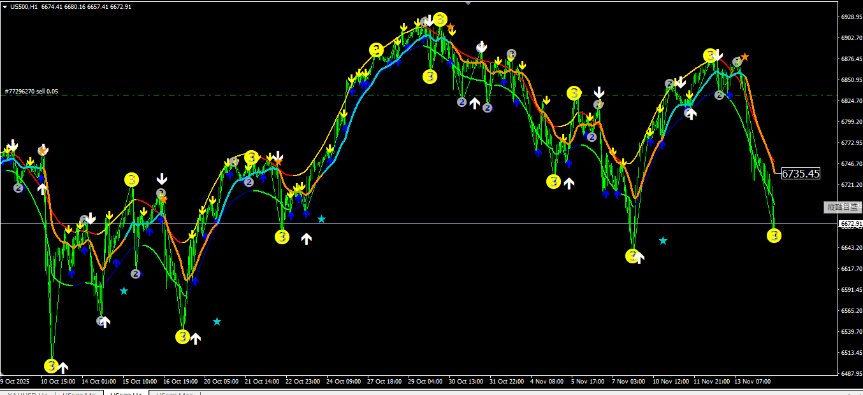
Task: Click yellow 3 marker at the far-right latest candle
Action: [774, 236]
